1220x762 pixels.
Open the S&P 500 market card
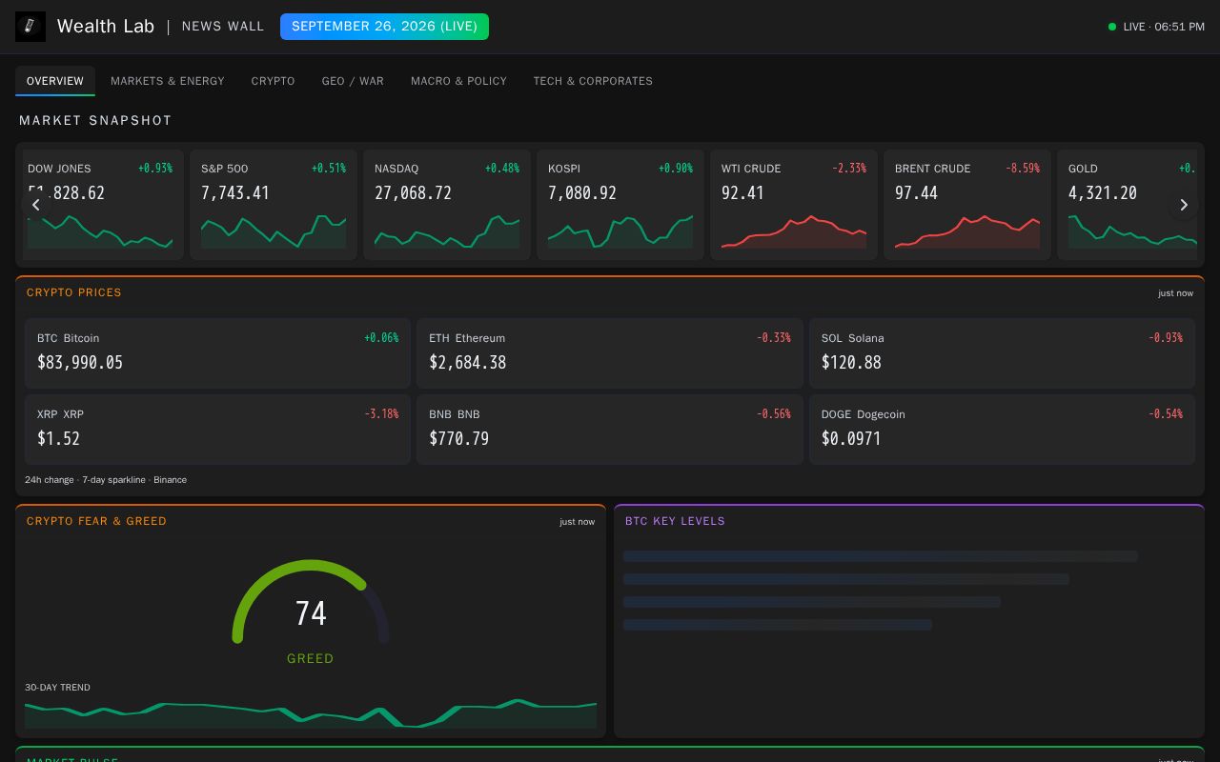coord(274,205)
